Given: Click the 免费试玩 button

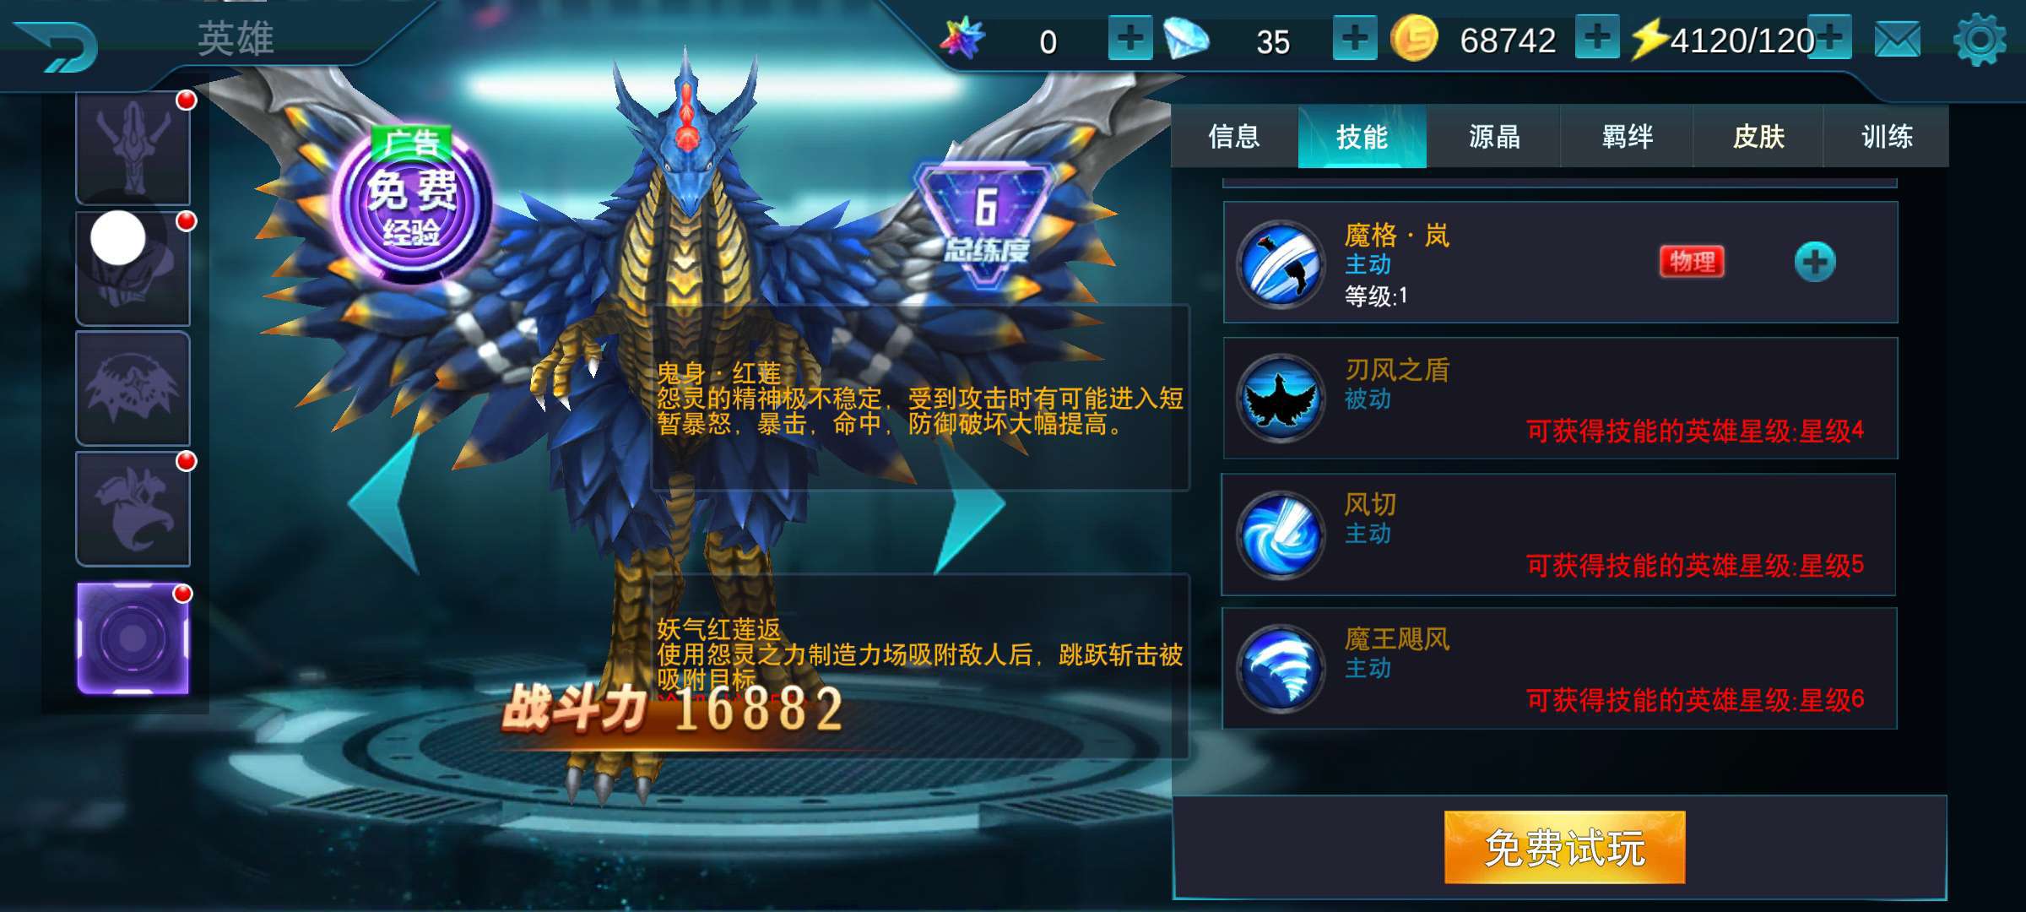Looking at the screenshot, I should [x=1564, y=847].
